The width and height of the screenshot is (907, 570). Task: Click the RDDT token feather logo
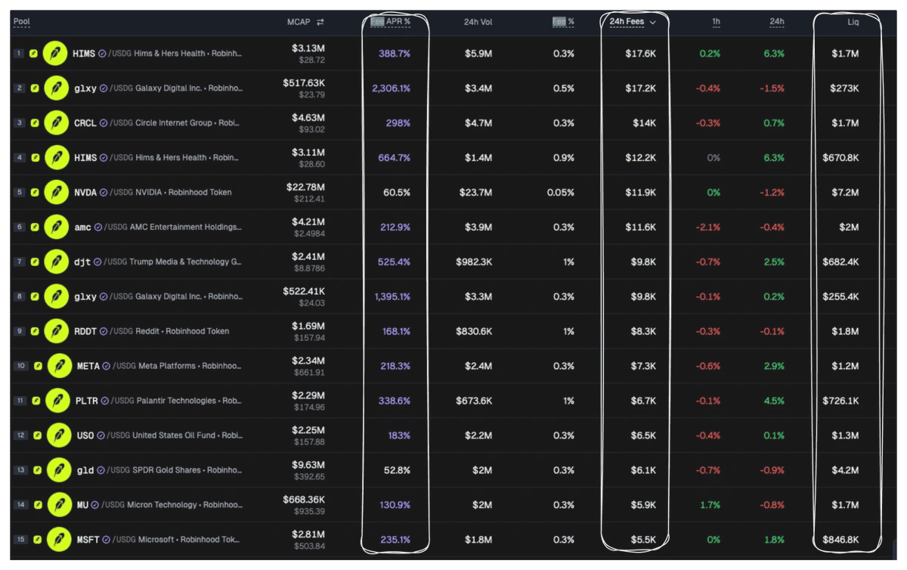pos(56,331)
